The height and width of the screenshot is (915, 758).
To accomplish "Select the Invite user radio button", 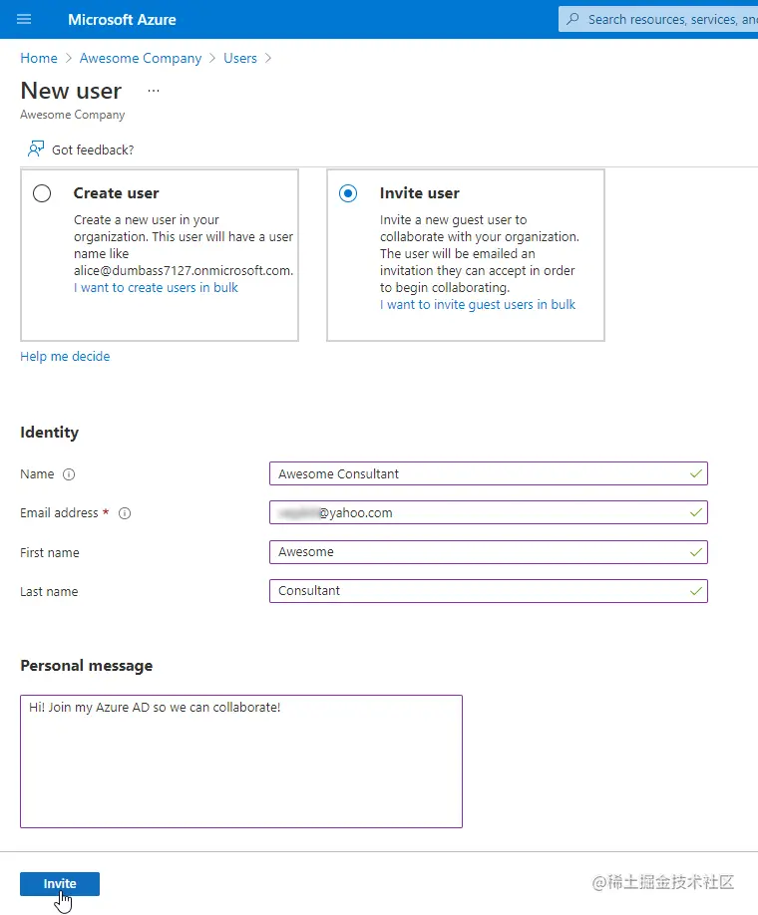I will click(x=347, y=193).
